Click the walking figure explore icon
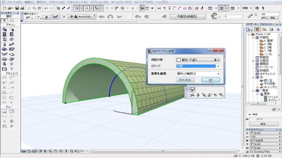Screen dimensions: 282x158 click(x=263, y=8)
